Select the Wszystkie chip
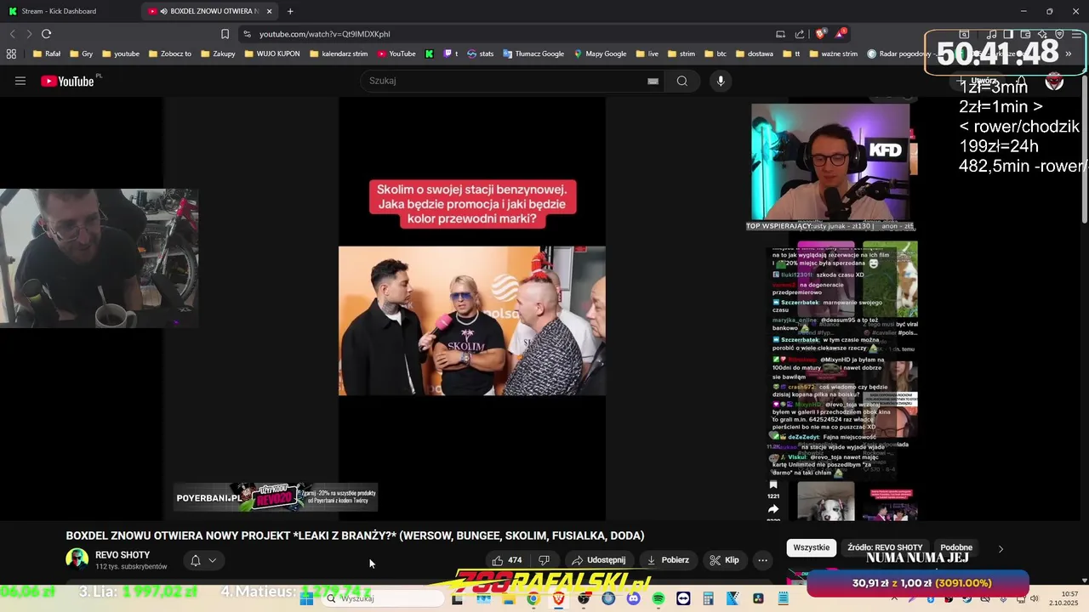Image resolution: width=1089 pixels, height=612 pixels. point(811,547)
